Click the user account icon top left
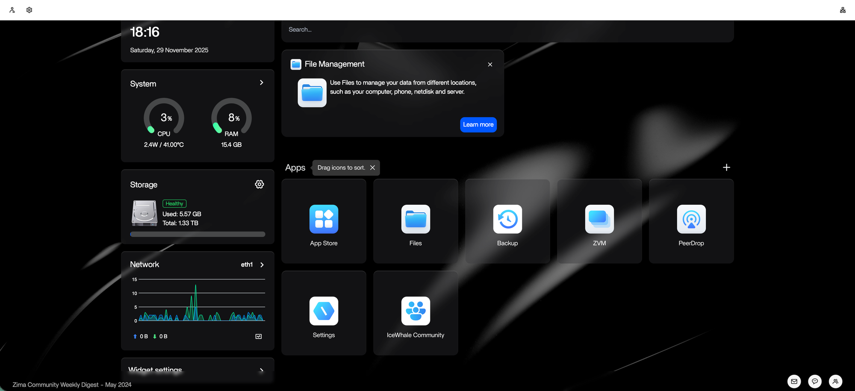This screenshot has width=855, height=391. [x=12, y=10]
